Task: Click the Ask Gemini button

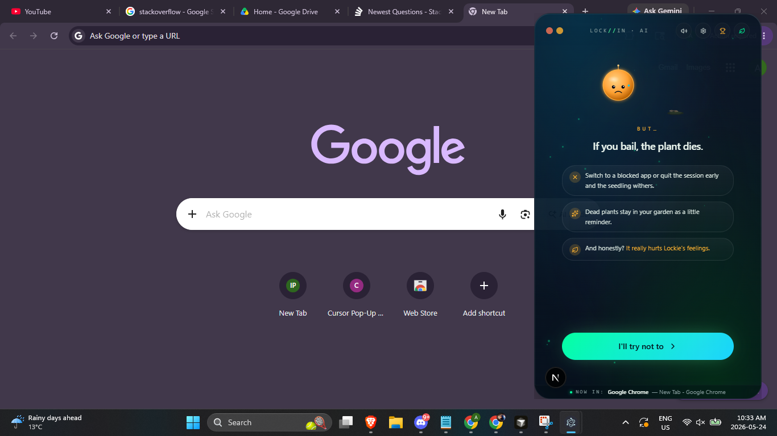Action: coord(658,11)
